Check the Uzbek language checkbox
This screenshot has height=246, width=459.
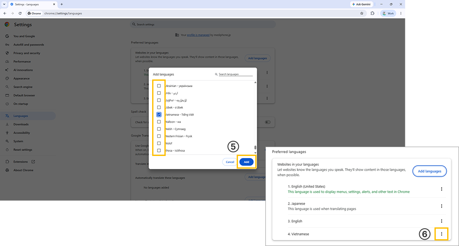pyautogui.click(x=159, y=107)
